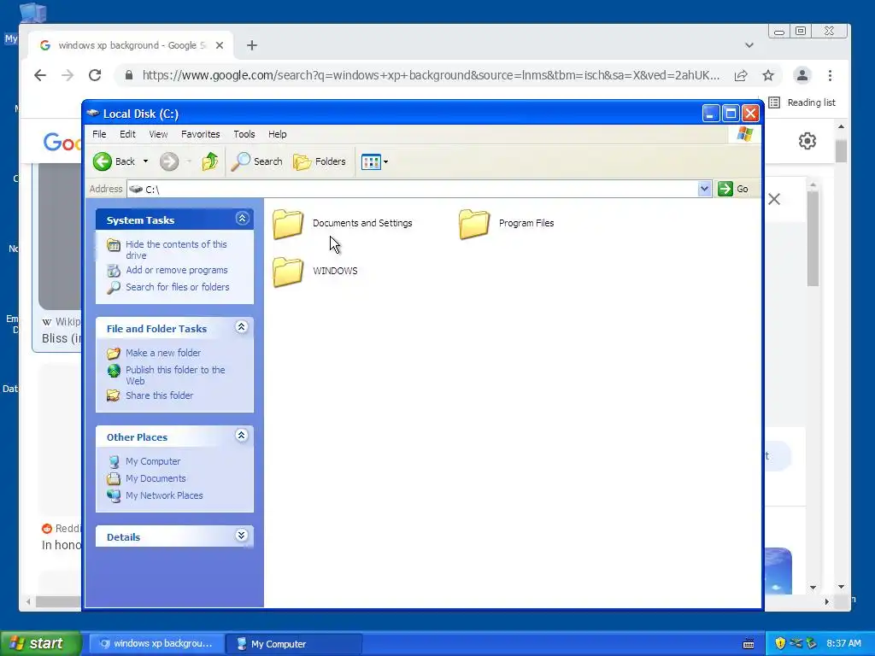Screen dimensions: 875x656
Task: Click My Network Places link
Action: point(164,496)
